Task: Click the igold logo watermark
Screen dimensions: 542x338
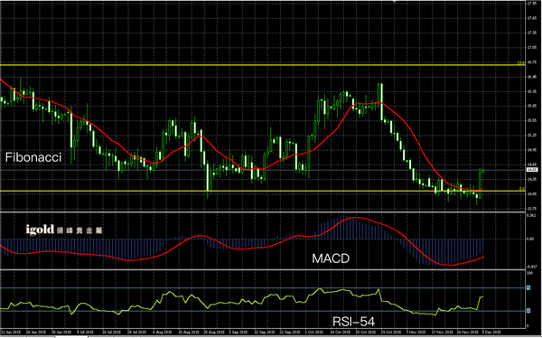Action: click(64, 230)
